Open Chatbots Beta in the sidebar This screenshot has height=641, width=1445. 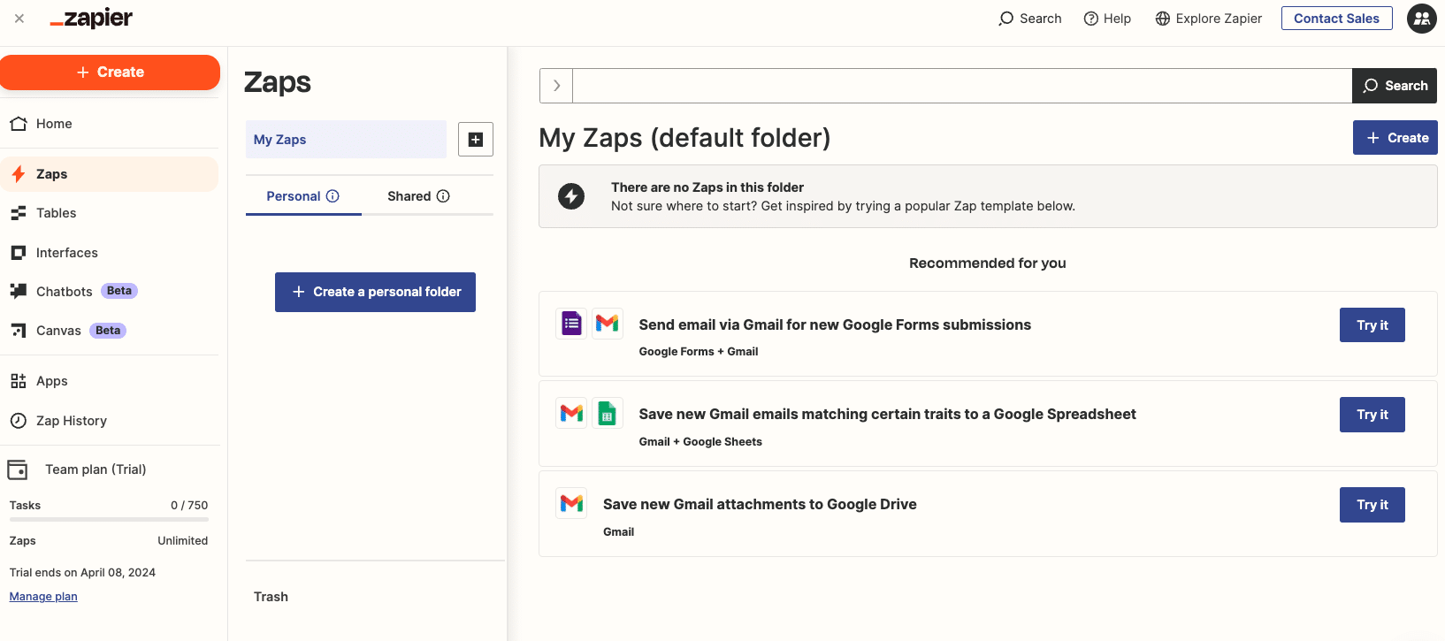click(110, 291)
